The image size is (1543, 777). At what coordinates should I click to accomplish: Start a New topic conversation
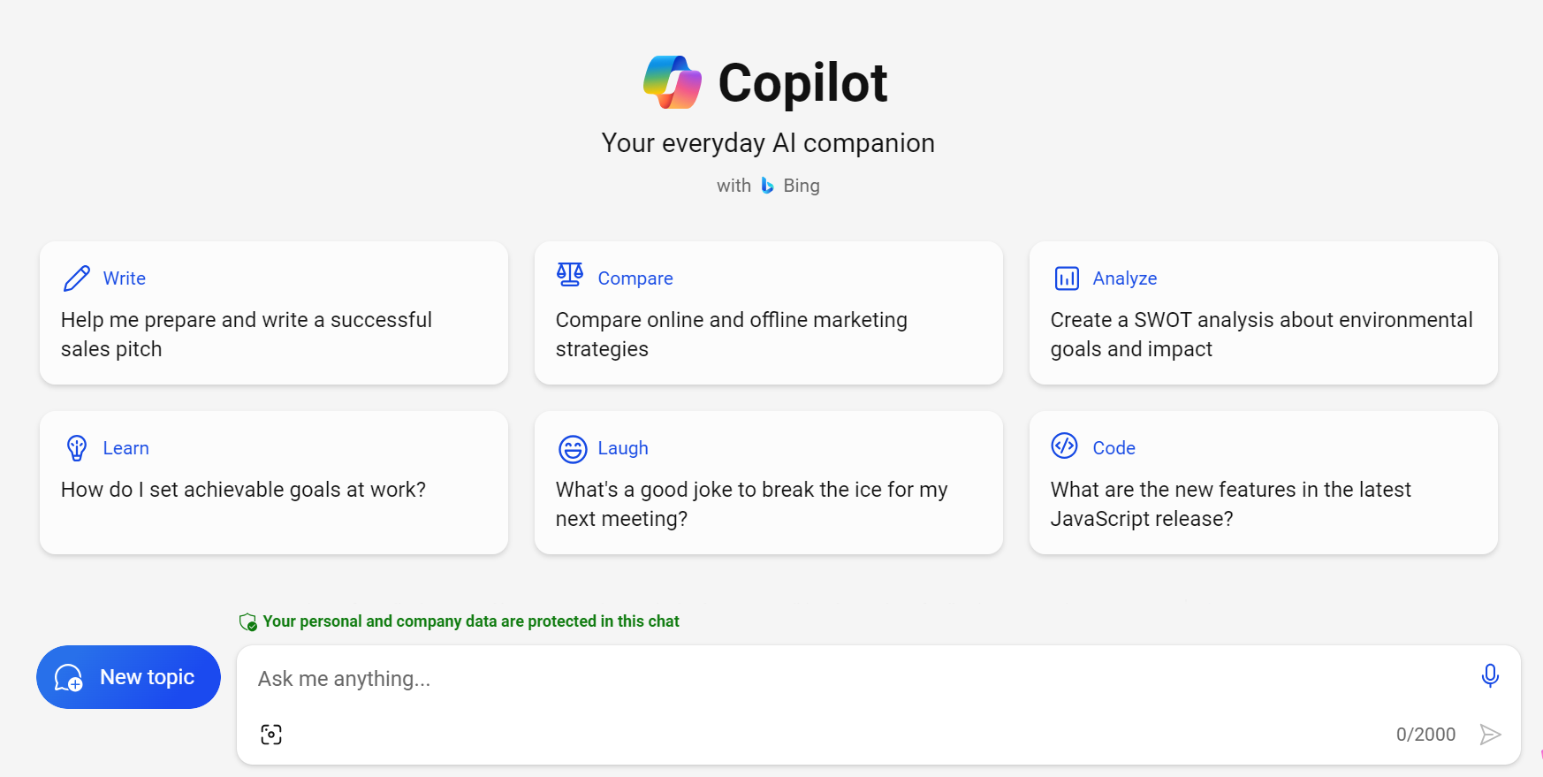[128, 677]
